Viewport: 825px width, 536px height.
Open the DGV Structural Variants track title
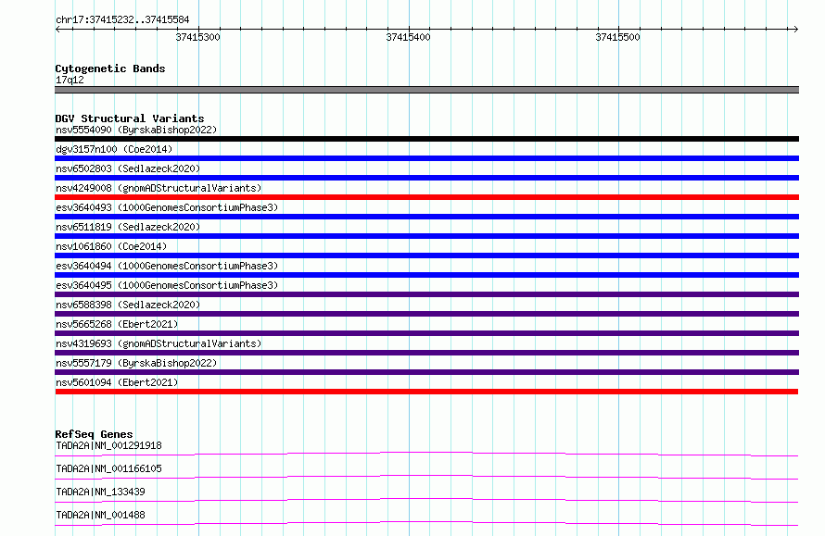pyautogui.click(x=130, y=118)
